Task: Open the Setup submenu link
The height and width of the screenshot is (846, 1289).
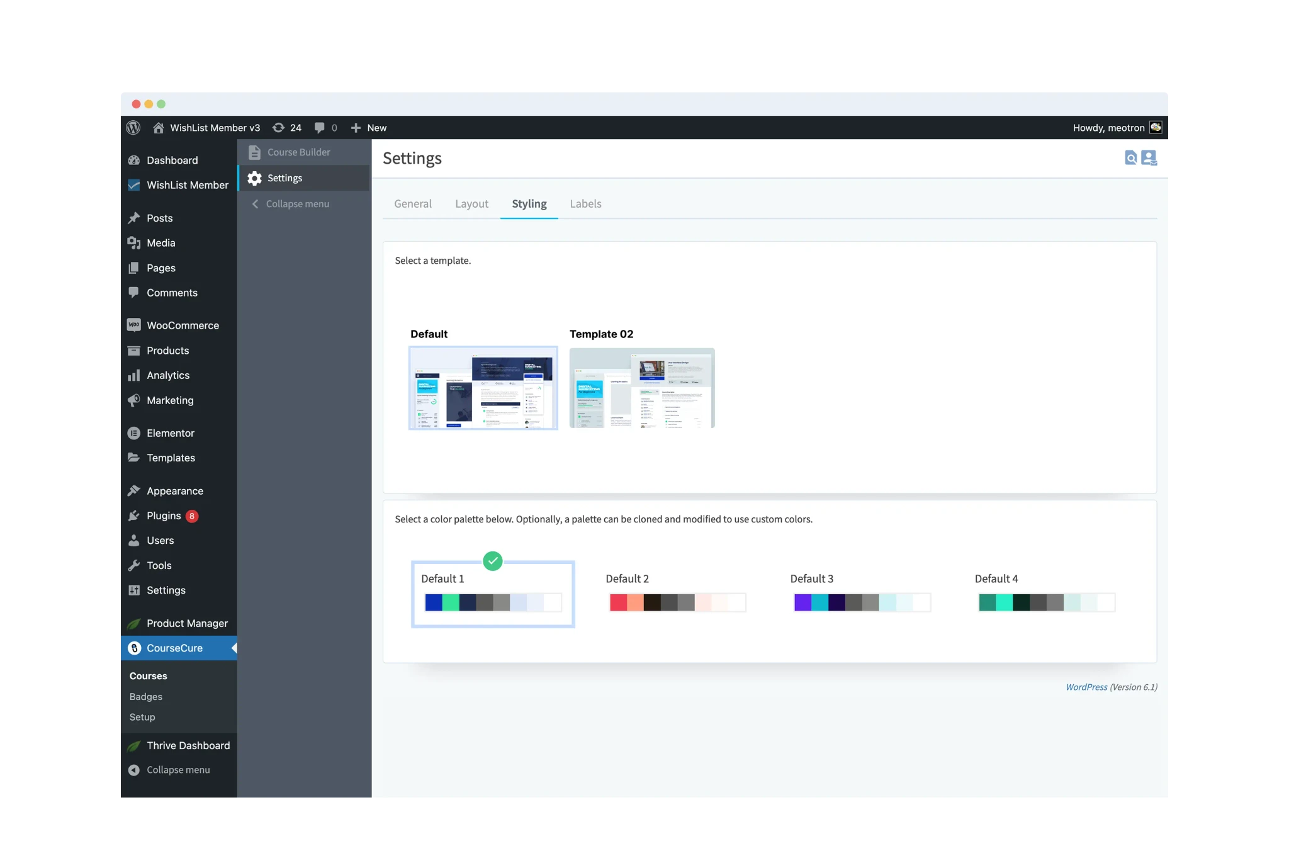Action: click(142, 718)
